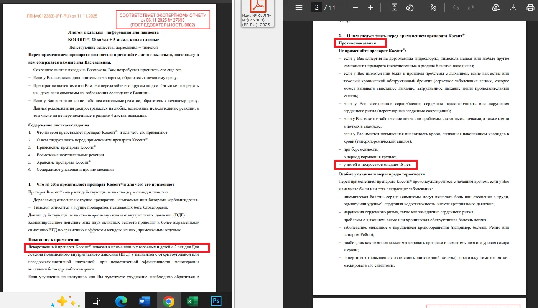The image size is (538, 308).
Task: Click the colorful sparkle icon in taskbar
Action: (x=66, y=301)
